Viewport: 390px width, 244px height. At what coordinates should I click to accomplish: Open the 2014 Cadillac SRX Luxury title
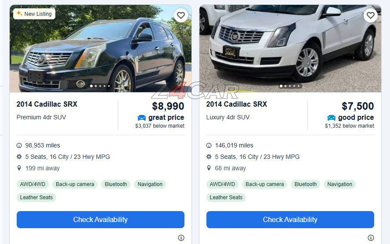pyautogui.click(x=237, y=104)
